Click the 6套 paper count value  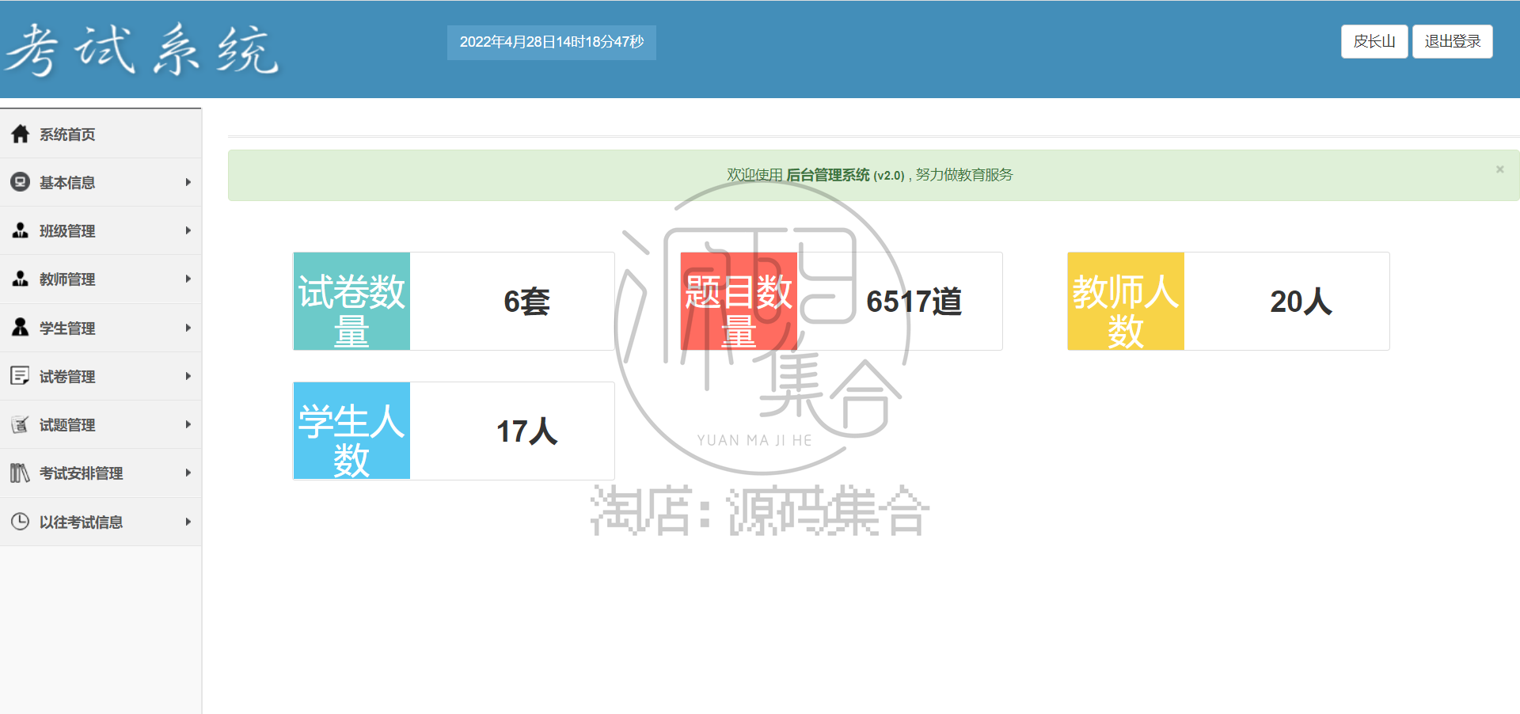pyautogui.click(x=526, y=302)
